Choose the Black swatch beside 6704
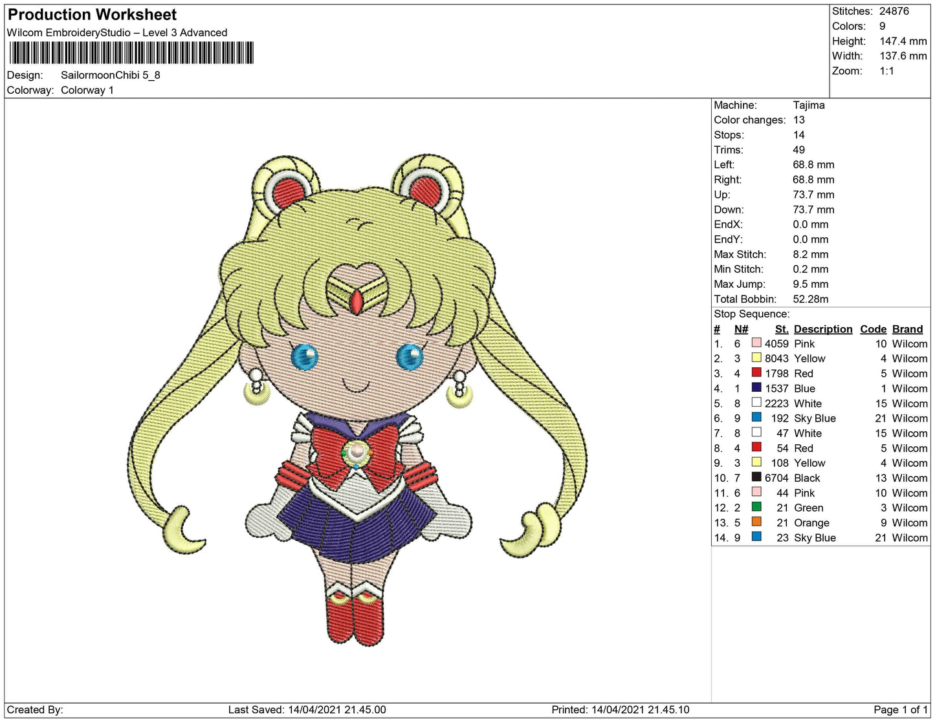 [756, 477]
